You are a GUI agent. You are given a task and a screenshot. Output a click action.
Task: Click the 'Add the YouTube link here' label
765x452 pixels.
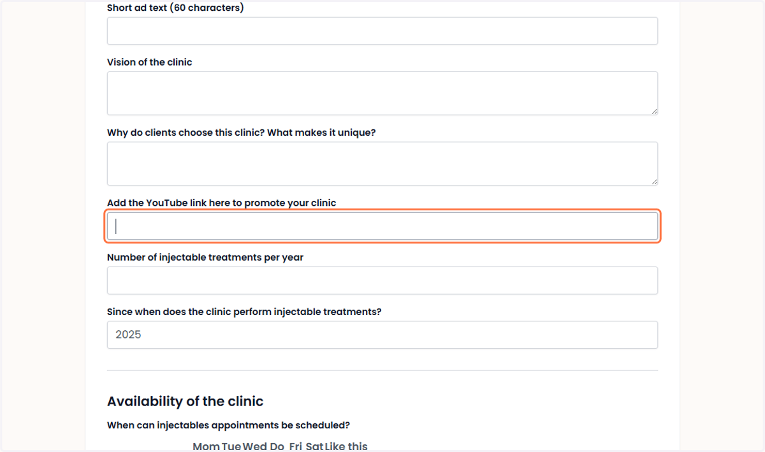coord(221,203)
